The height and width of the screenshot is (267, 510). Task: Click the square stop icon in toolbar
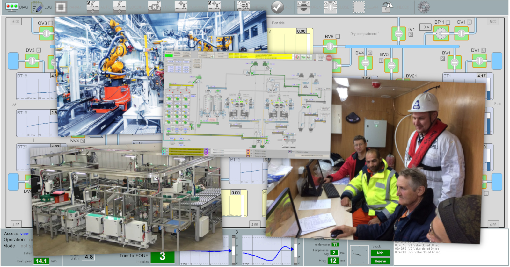[x=61, y=7]
